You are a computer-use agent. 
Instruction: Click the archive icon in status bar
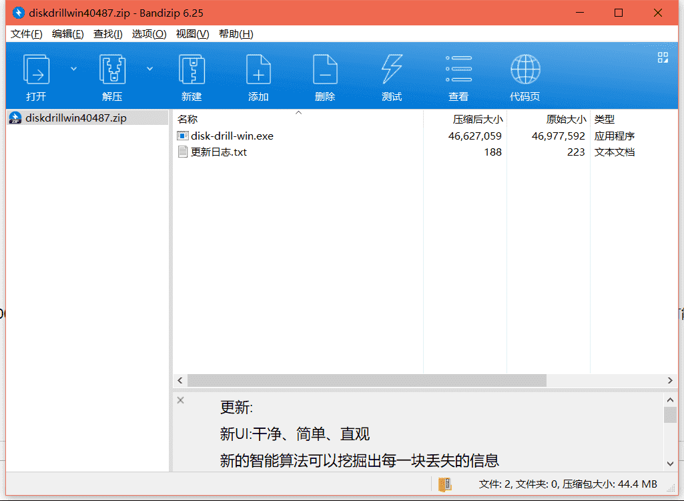pyautogui.click(x=444, y=484)
